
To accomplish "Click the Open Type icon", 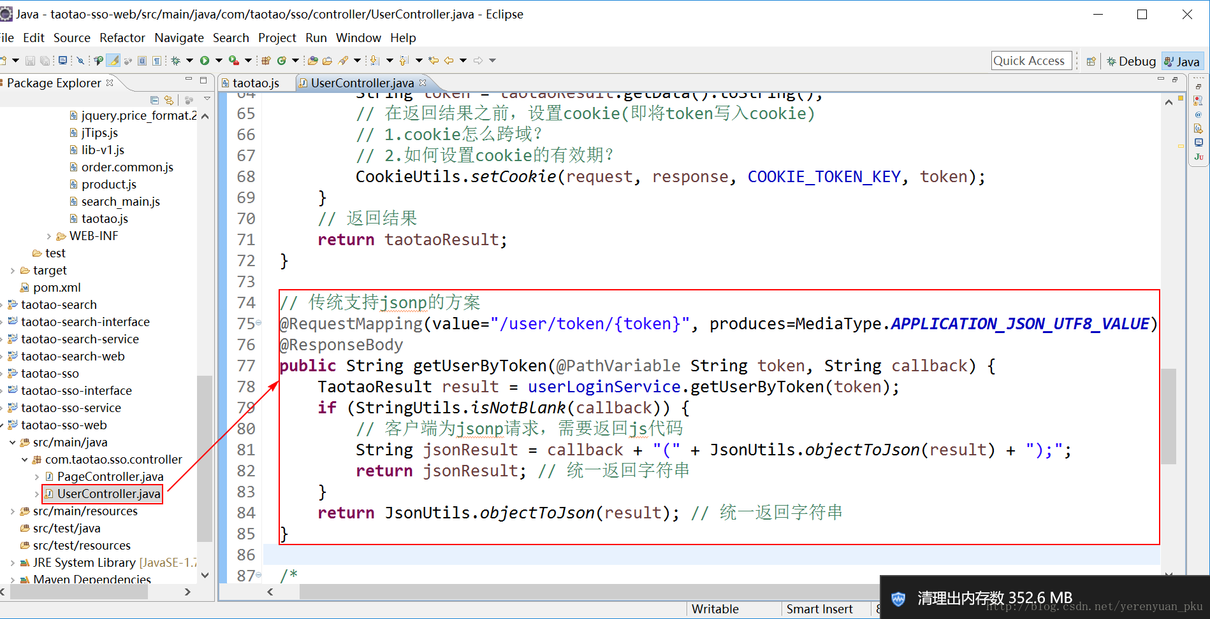I will coord(312,60).
